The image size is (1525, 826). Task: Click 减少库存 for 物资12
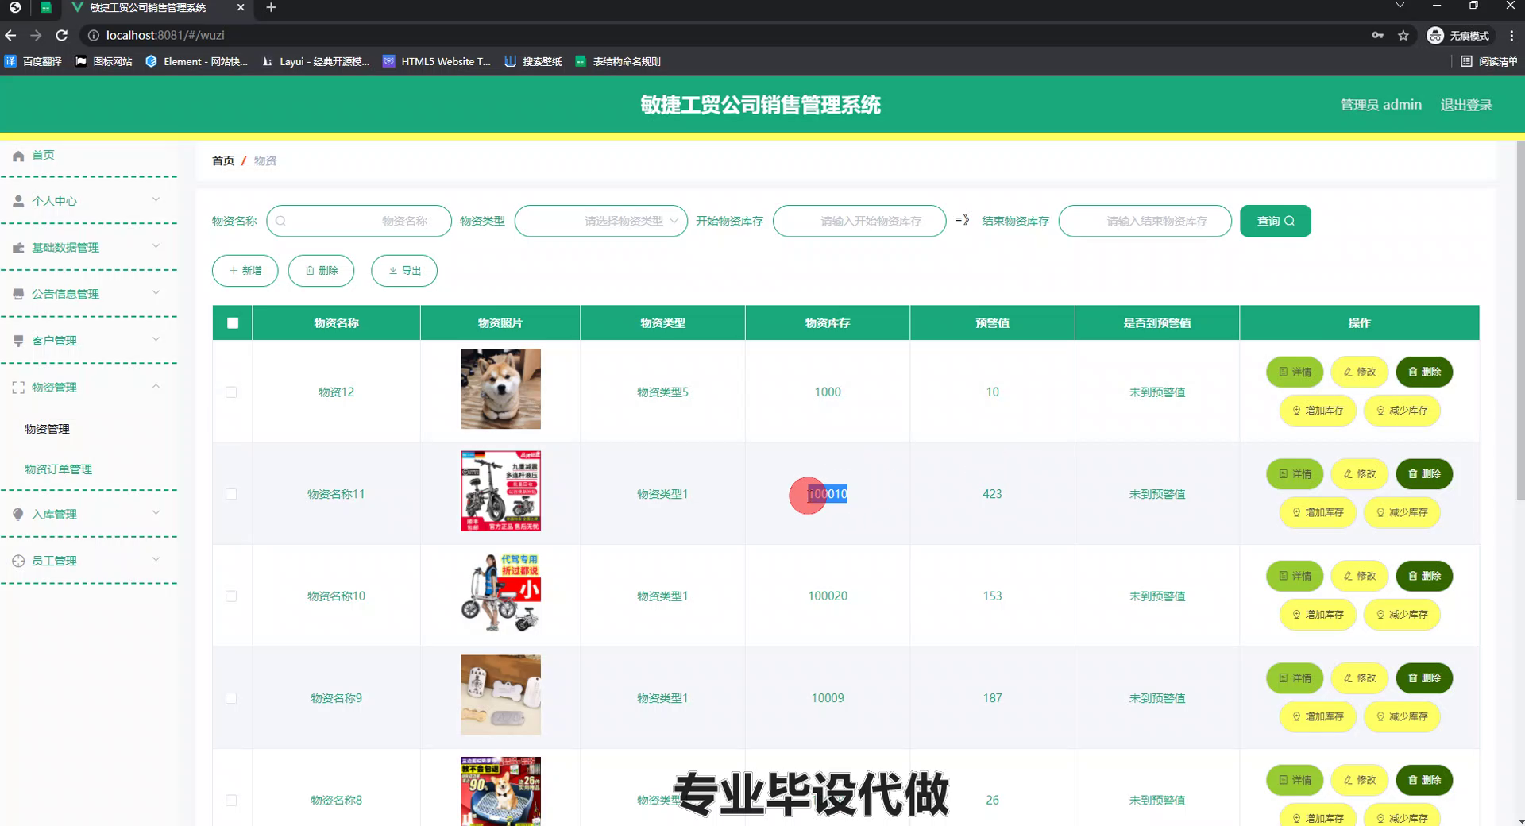click(x=1402, y=411)
